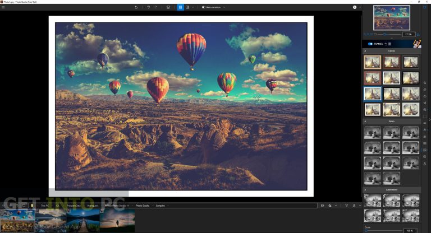431x233 pixels.
Task: Click the filter funnel icon in browser bar
Action: pyautogui.click(x=346, y=206)
